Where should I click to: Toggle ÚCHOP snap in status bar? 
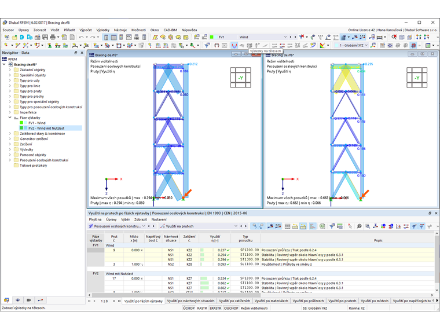(x=189, y=308)
